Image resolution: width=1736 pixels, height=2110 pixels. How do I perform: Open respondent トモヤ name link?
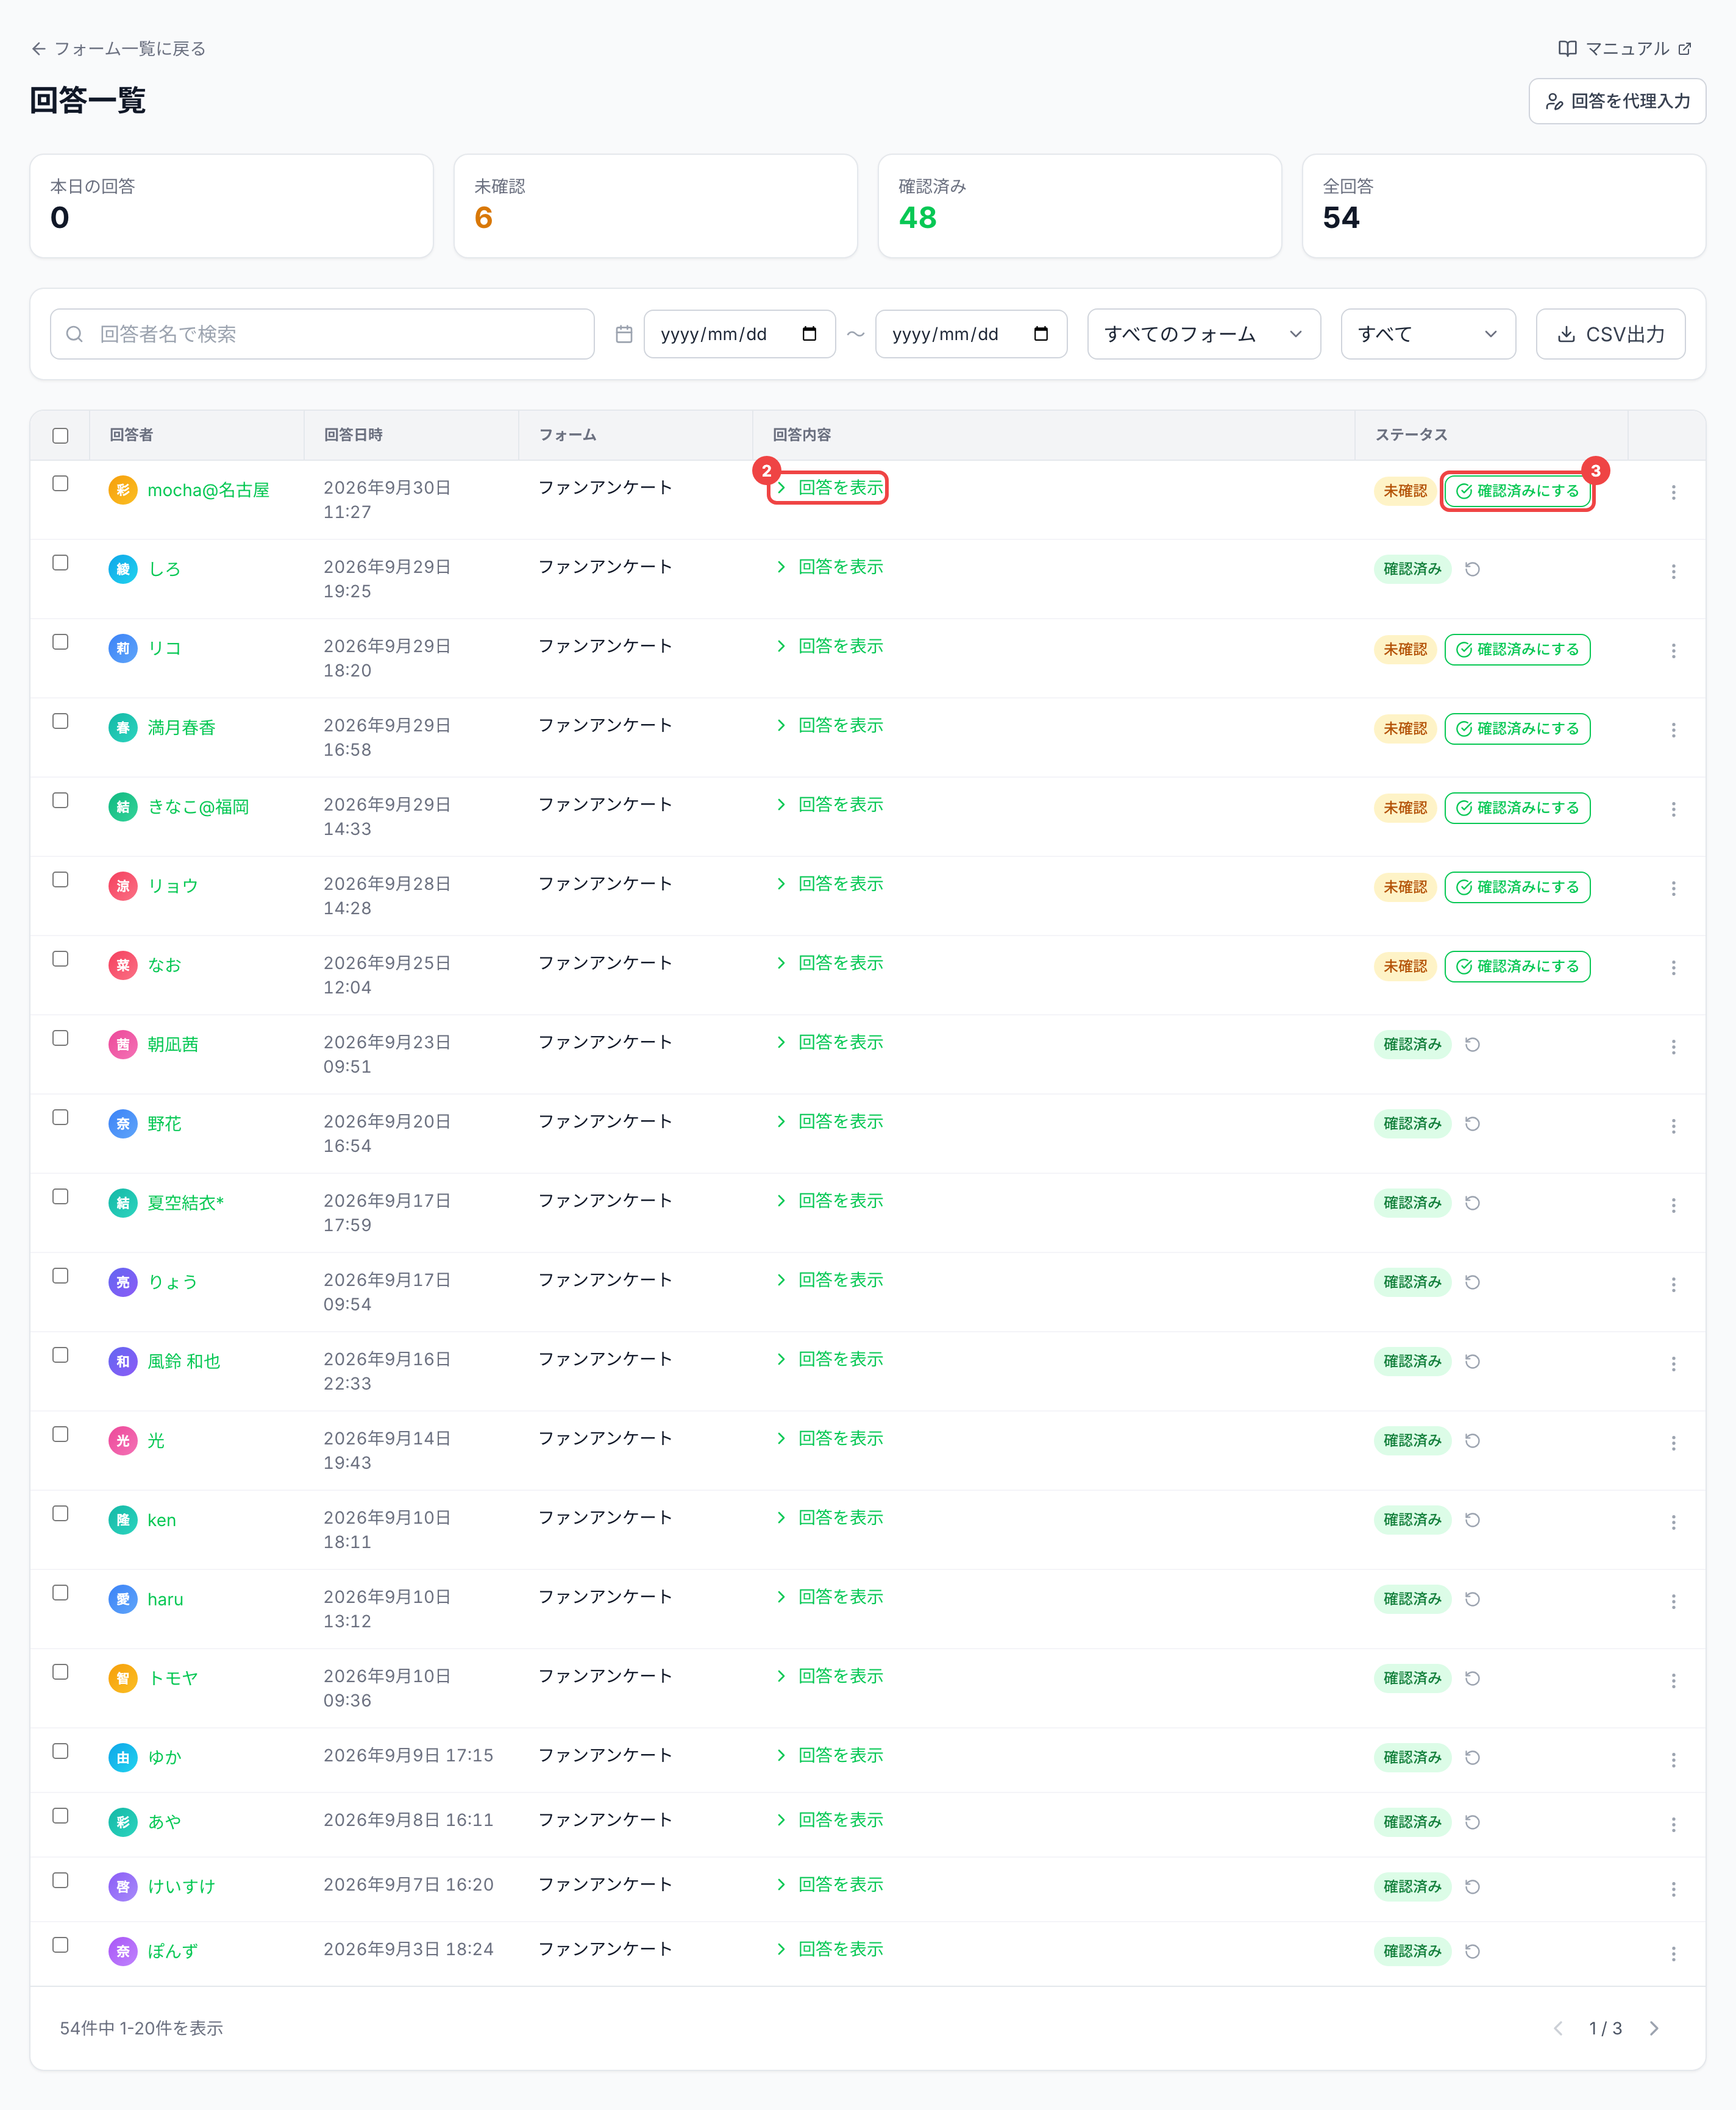[173, 1678]
